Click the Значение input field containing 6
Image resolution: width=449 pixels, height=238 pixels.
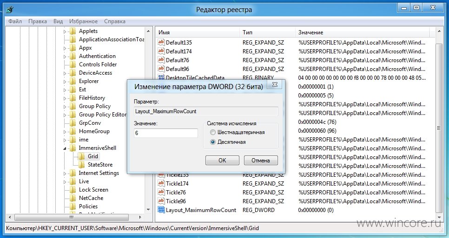[166, 133]
